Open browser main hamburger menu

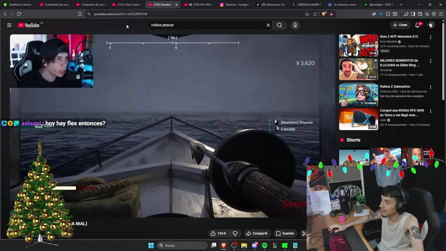tap(441, 14)
